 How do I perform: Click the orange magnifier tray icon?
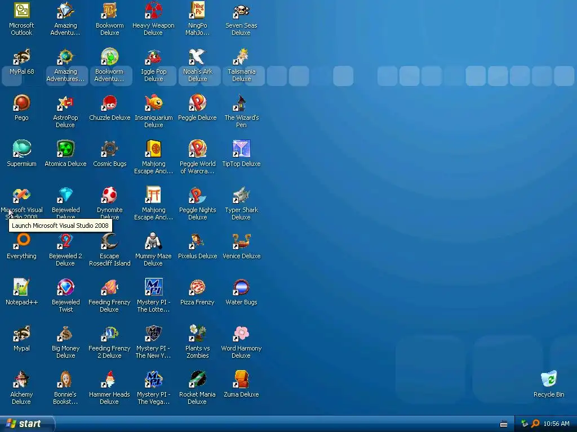tap(535, 424)
